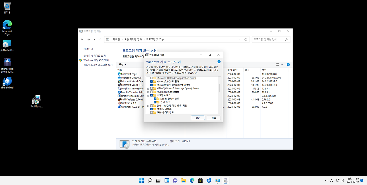Screen dimensions: 367x185
Task: Select the Thunderbird desktop shortcut
Action: coord(7,83)
